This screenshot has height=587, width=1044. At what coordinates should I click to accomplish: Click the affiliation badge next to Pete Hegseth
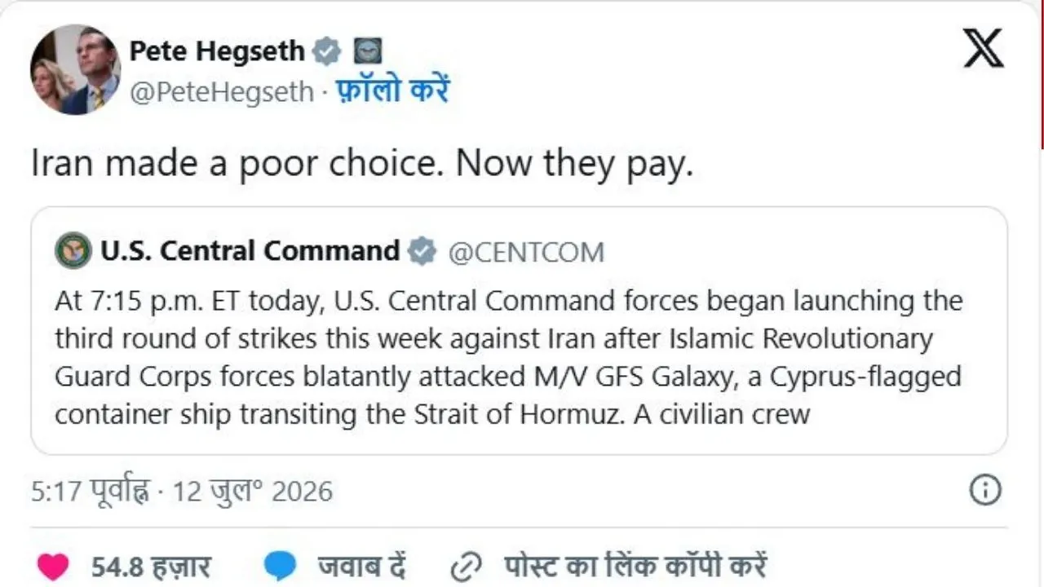click(x=368, y=51)
